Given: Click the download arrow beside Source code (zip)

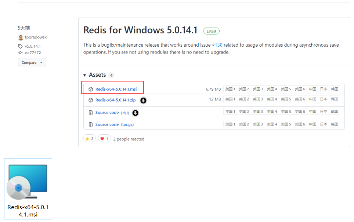Looking at the screenshot, I should pos(135,113).
